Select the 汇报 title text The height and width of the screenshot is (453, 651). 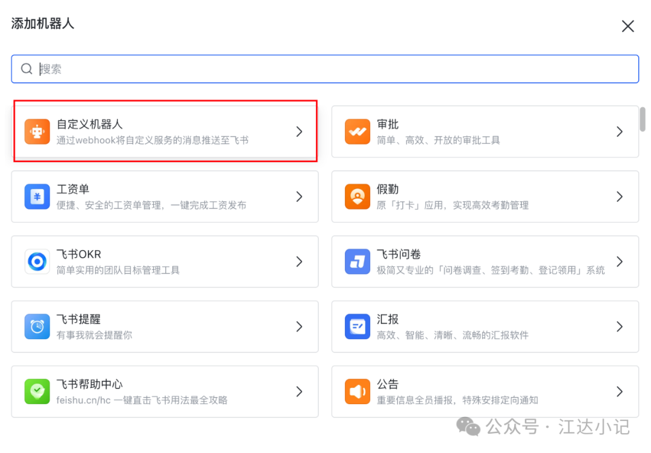point(388,319)
